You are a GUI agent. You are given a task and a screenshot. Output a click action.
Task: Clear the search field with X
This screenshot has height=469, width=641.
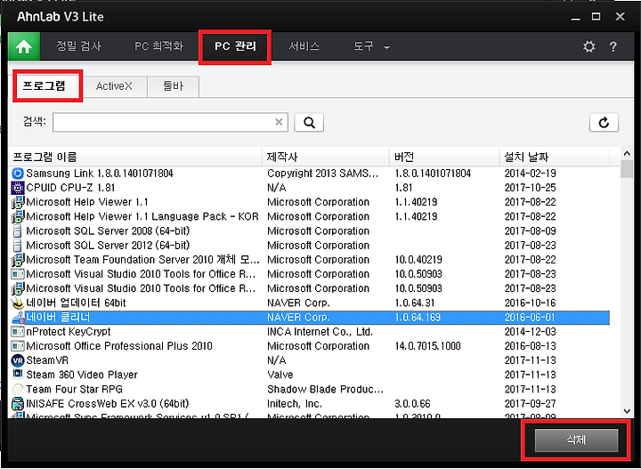[279, 122]
